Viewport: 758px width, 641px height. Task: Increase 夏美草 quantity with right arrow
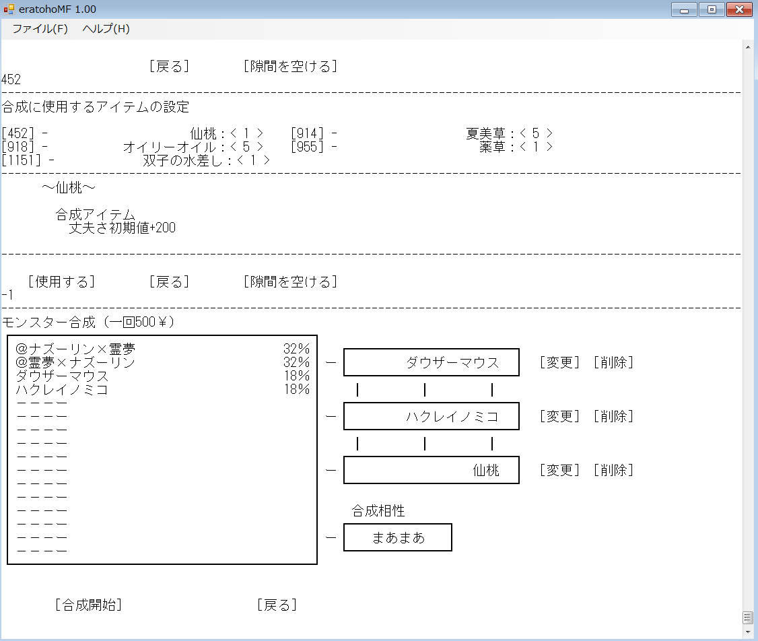pos(549,133)
